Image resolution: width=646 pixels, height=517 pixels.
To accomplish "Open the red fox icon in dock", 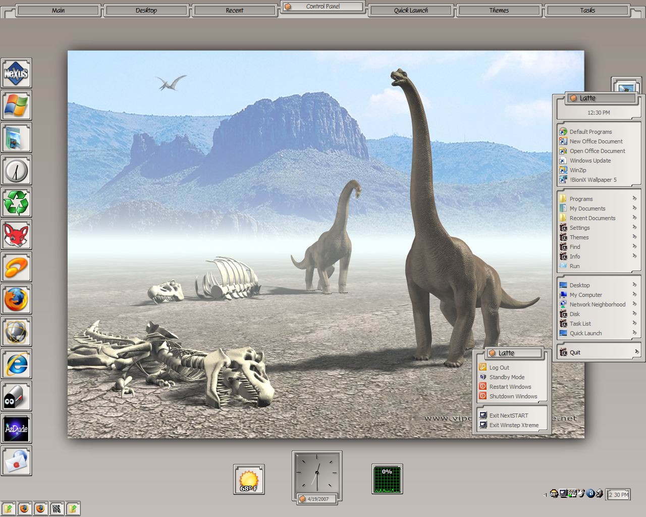I will click(x=16, y=235).
